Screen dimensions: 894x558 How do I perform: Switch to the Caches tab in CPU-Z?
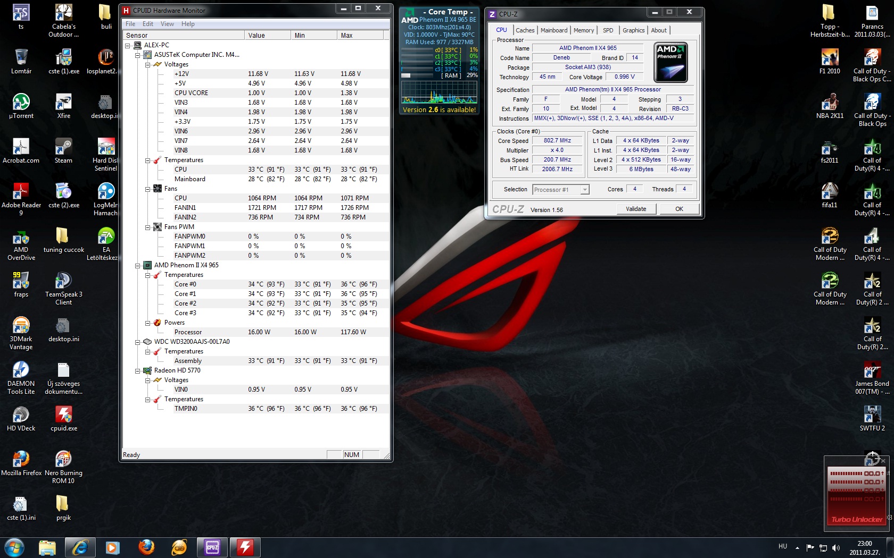click(525, 30)
